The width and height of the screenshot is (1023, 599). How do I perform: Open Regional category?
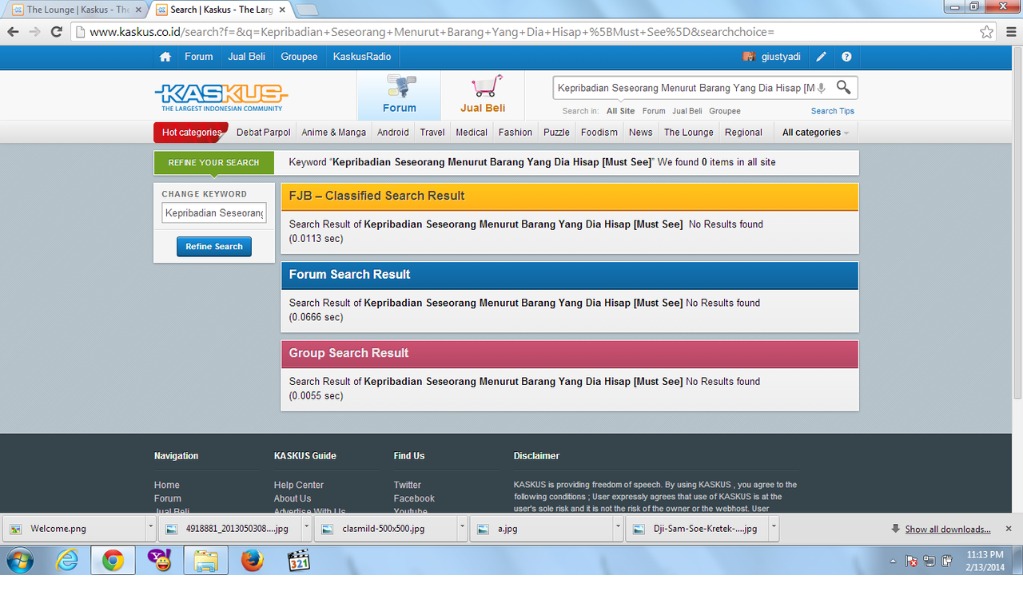pyautogui.click(x=743, y=133)
